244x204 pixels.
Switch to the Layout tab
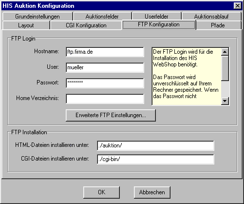tap(26, 25)
